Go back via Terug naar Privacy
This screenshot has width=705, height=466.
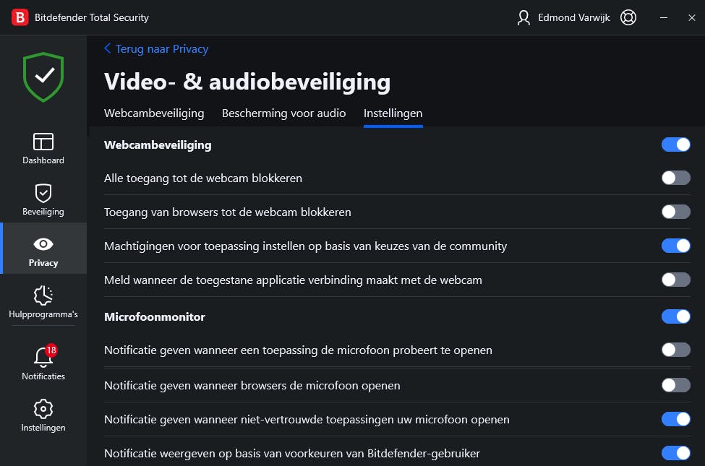156,48
